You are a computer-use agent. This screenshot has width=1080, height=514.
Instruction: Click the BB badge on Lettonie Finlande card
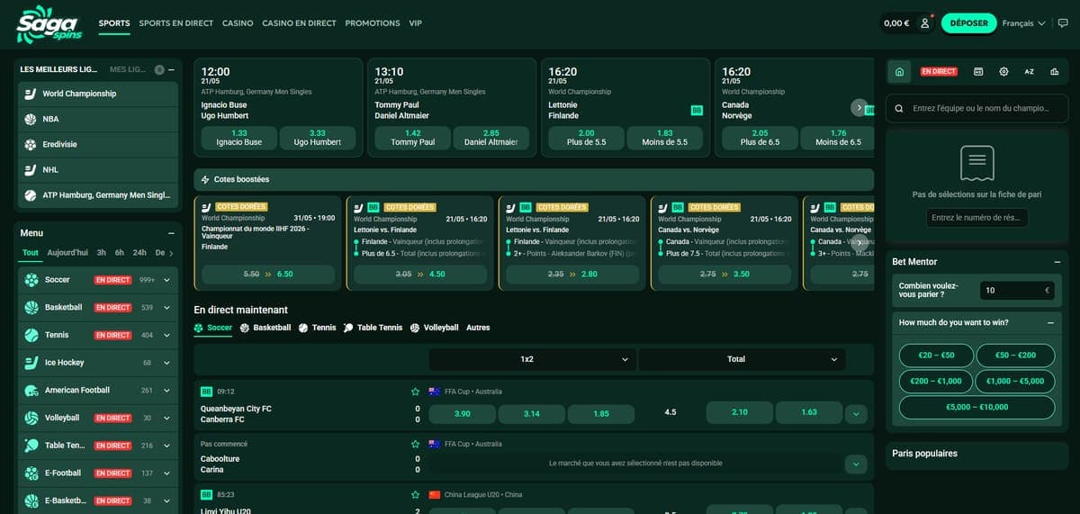pyautogui.click(x=697, y=110)
